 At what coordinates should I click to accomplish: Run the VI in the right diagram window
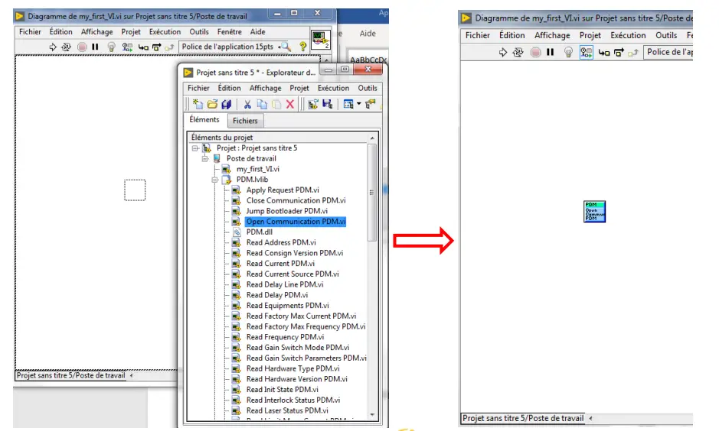[x=503, y=52]
